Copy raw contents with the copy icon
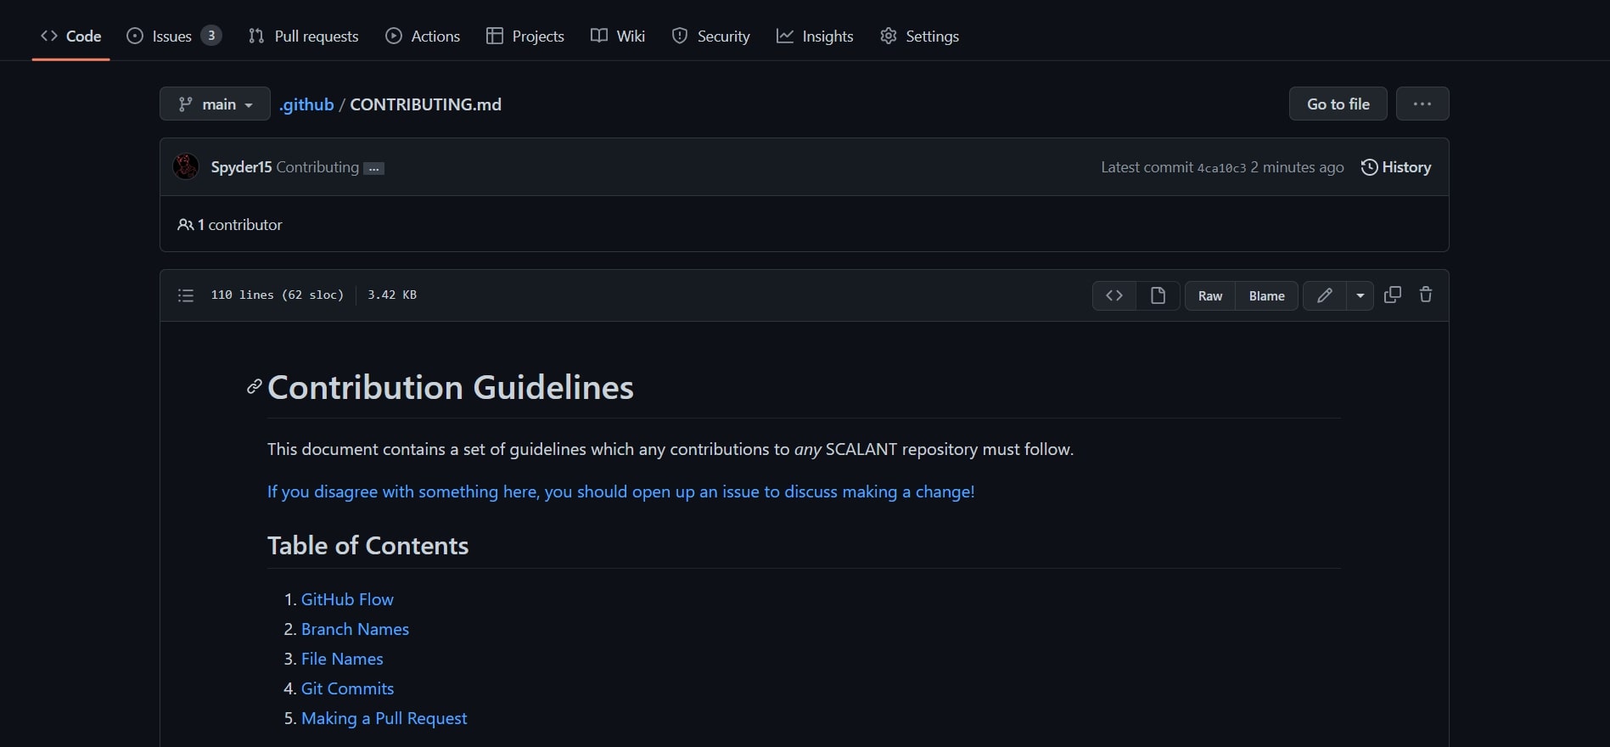 click(x=1393, y=295)
